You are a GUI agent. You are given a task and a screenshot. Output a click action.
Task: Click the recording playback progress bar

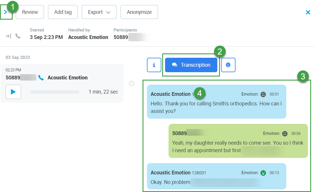pos(55,92)
